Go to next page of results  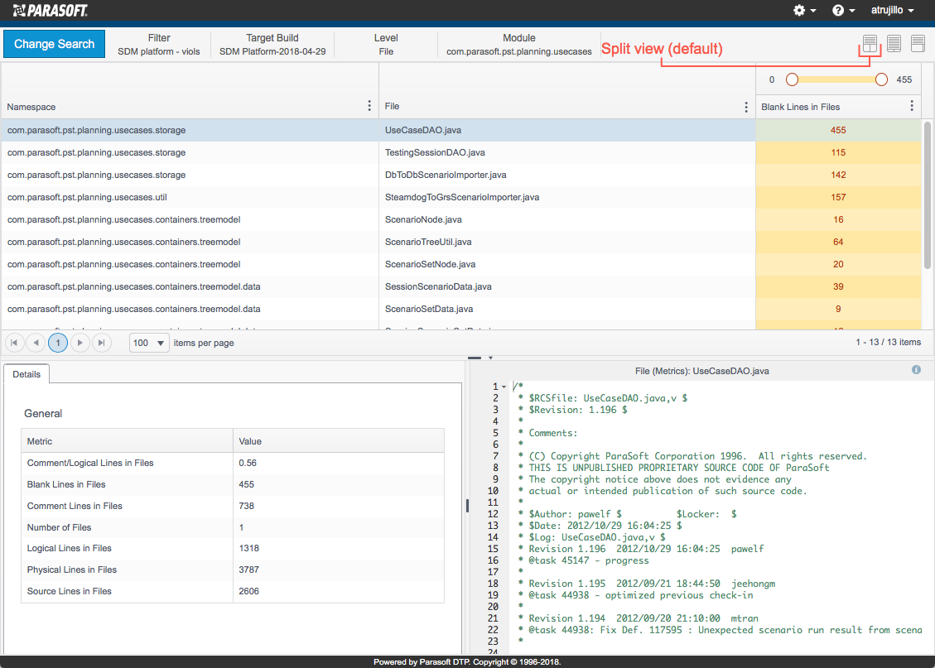tap(80, 343)
